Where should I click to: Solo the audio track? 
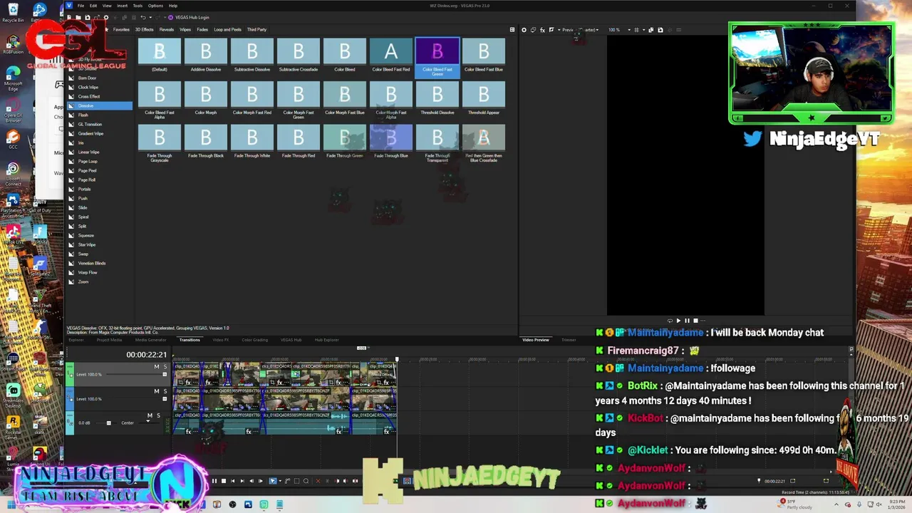coord(159,415)
